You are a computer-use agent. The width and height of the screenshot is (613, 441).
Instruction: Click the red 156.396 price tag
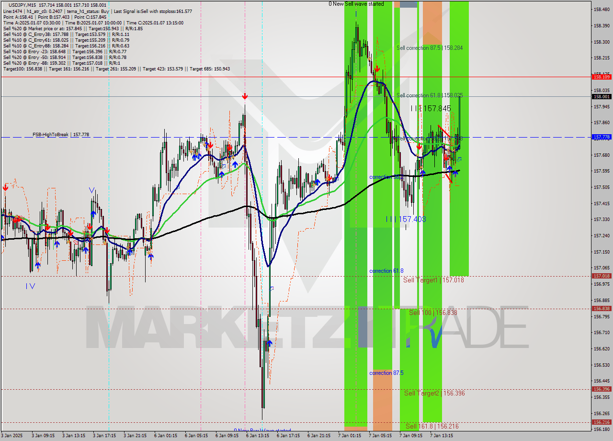(602, 389)
